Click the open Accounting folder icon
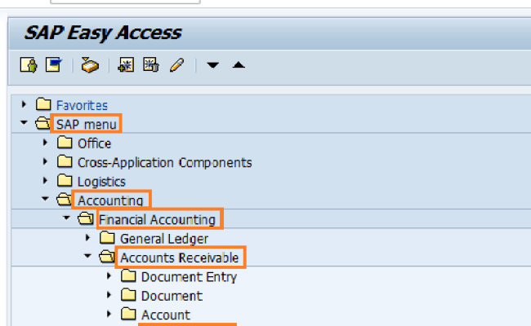Image resolution: width=531 pixels, height=326 pixels. point(64,200)
